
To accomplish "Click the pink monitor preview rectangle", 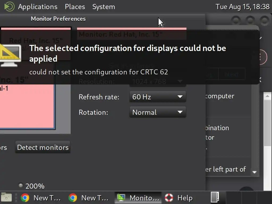I will tap(27, 106).
